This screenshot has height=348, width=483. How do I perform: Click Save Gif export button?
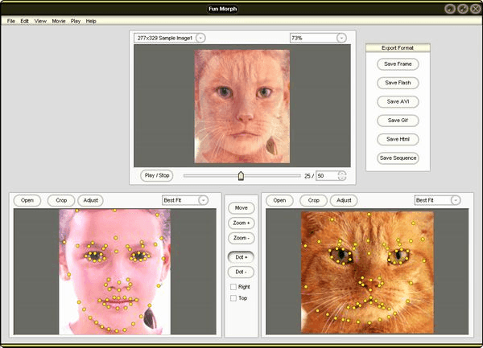tap(398, 121)
